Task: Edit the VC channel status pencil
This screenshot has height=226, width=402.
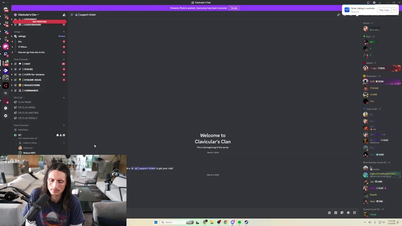Action: pyautogui.click(x=36, y=138)
